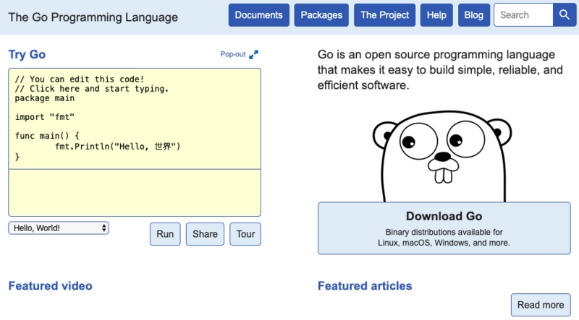Open the Hello, World! example dropdown
The width and height of the screenshot is (579, 320).
(x=59, y=228)
